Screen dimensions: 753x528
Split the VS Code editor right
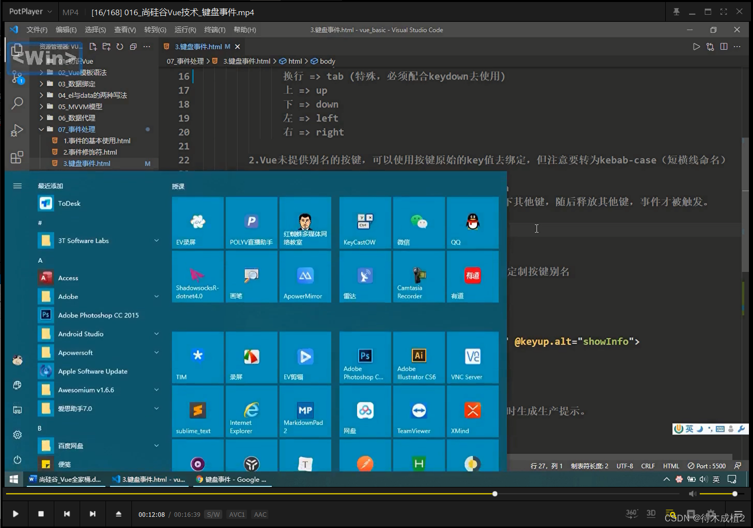724,47
